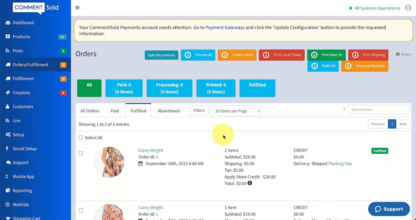Click the sort arrows icon near search

coord(344,109)
